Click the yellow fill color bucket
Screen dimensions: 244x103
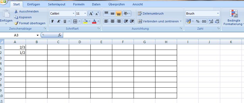pyautogui.click(x=85, y=21)
